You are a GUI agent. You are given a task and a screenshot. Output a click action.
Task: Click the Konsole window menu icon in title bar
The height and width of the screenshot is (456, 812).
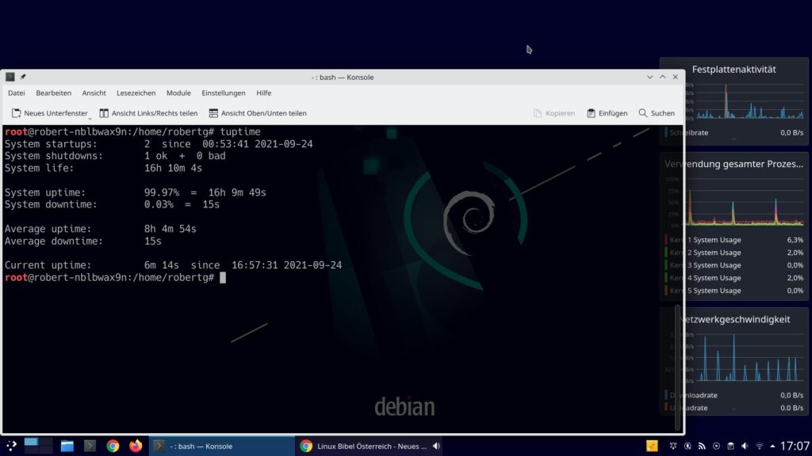(10, 77)
